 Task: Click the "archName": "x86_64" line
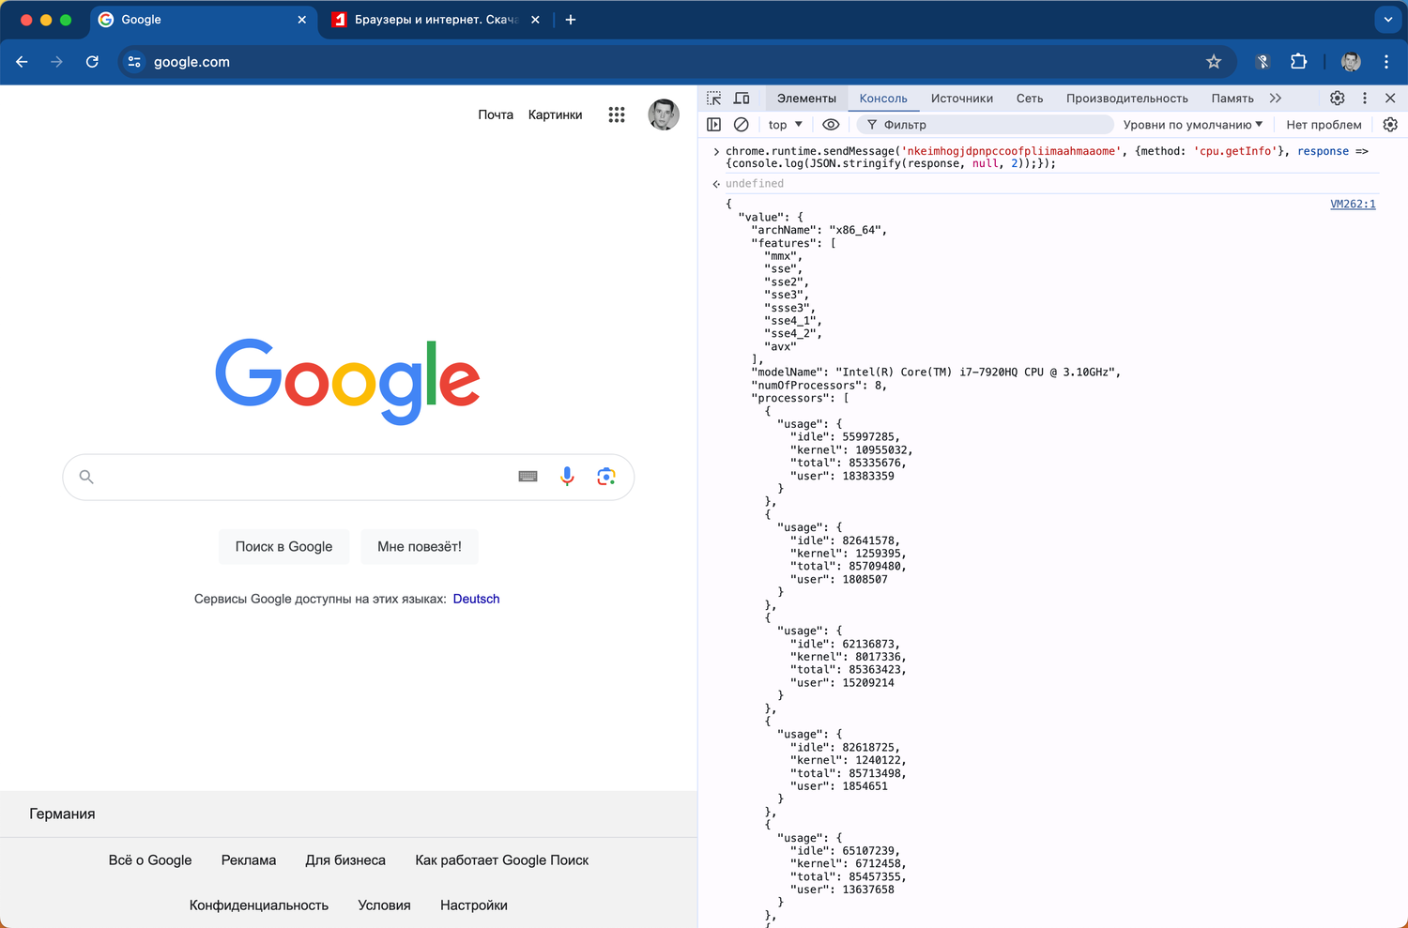click(819, 230)
